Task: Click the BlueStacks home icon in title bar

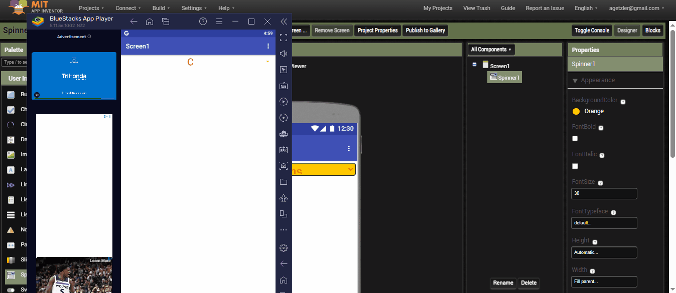Action: 150,22
